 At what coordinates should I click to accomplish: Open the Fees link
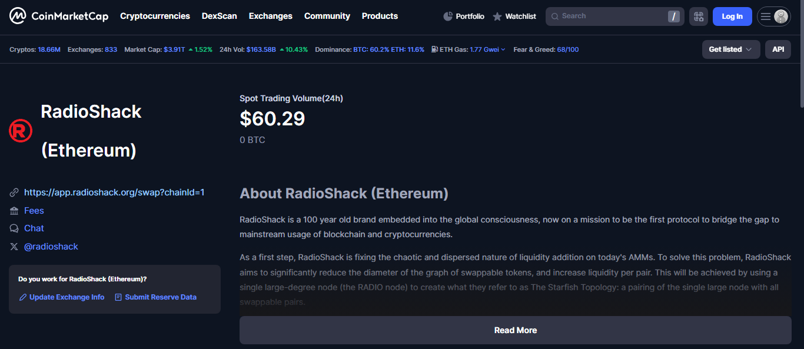34,211
